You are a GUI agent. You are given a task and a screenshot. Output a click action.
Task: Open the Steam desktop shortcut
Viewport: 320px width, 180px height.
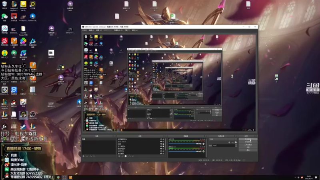(23, 128)
